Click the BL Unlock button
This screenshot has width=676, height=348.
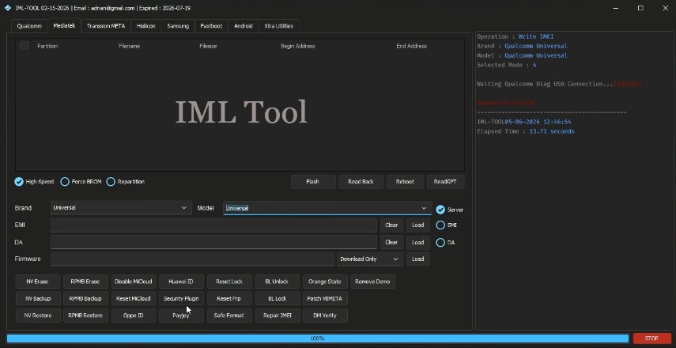pos(278,282)
